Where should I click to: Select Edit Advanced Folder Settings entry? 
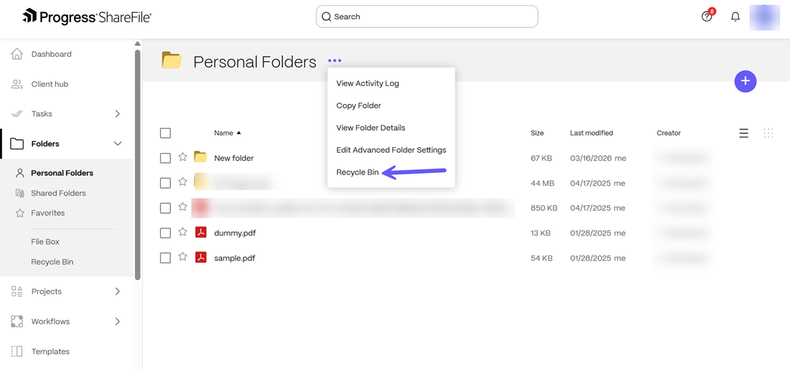pyautogui.click(x=391, y=150)
